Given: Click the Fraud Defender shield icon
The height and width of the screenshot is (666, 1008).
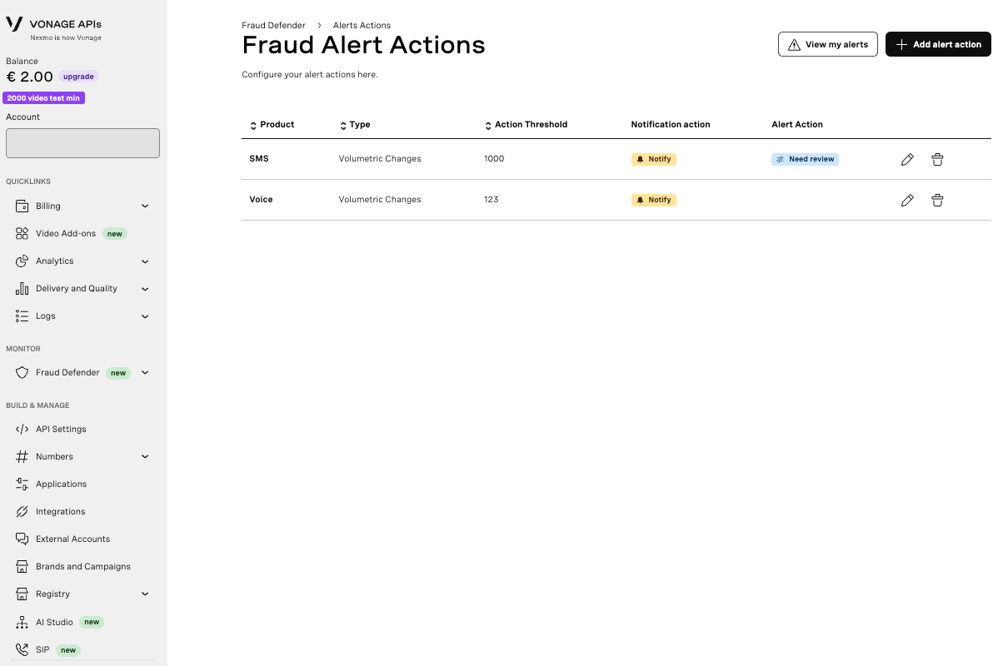Looking at the screenshot, I should (x=22, y=372).
